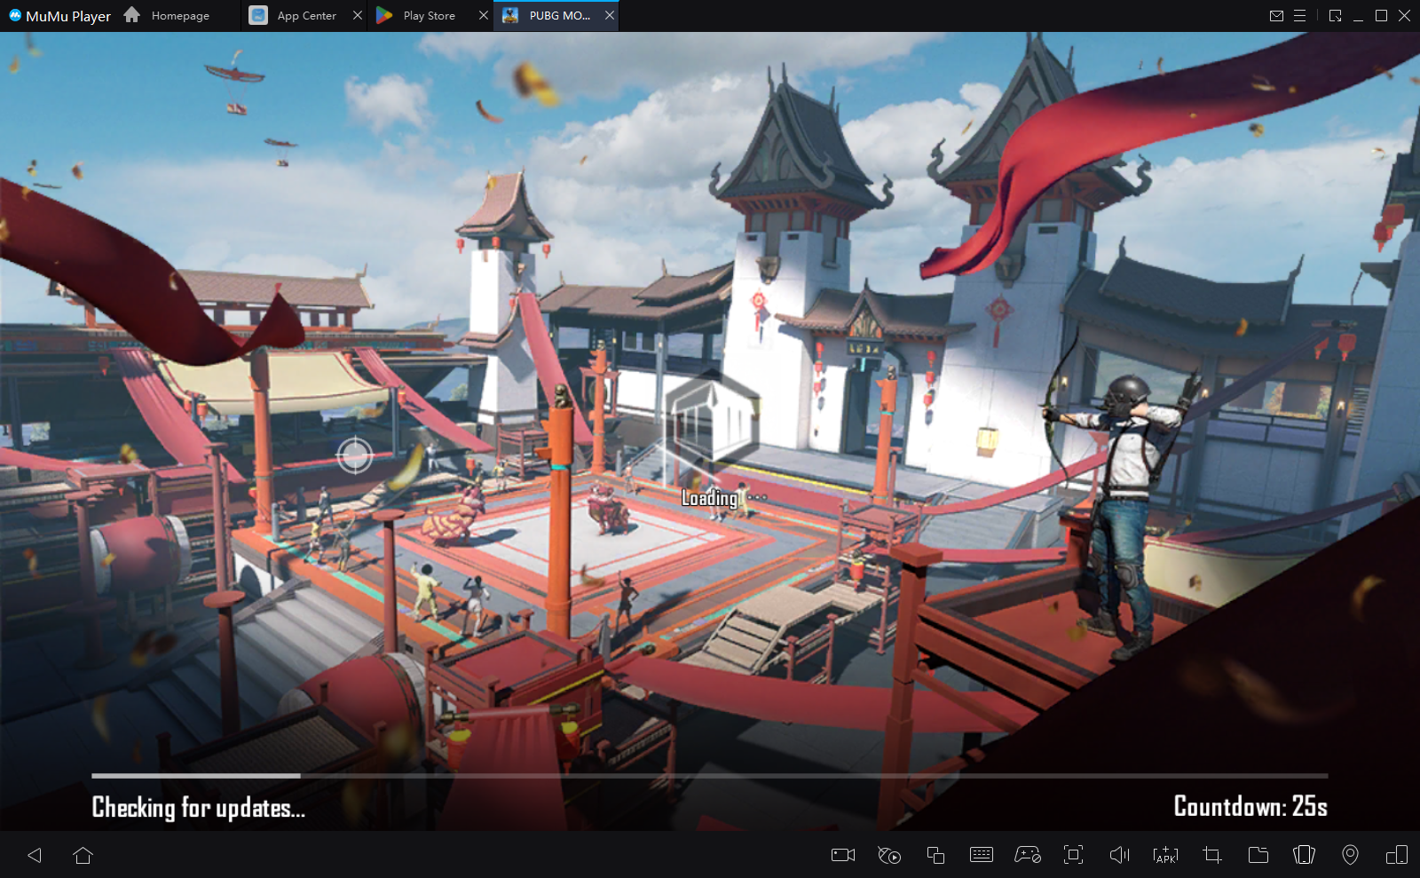Image resolution: width=1420 pixels, height=878 pixels.
Task: Open the operation recorder macro icon
Action: 889,855
